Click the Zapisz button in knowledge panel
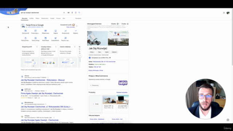Image resolution: width=233 pixels, height=131 pixels. pyautogui.click(x=107, y=52)
